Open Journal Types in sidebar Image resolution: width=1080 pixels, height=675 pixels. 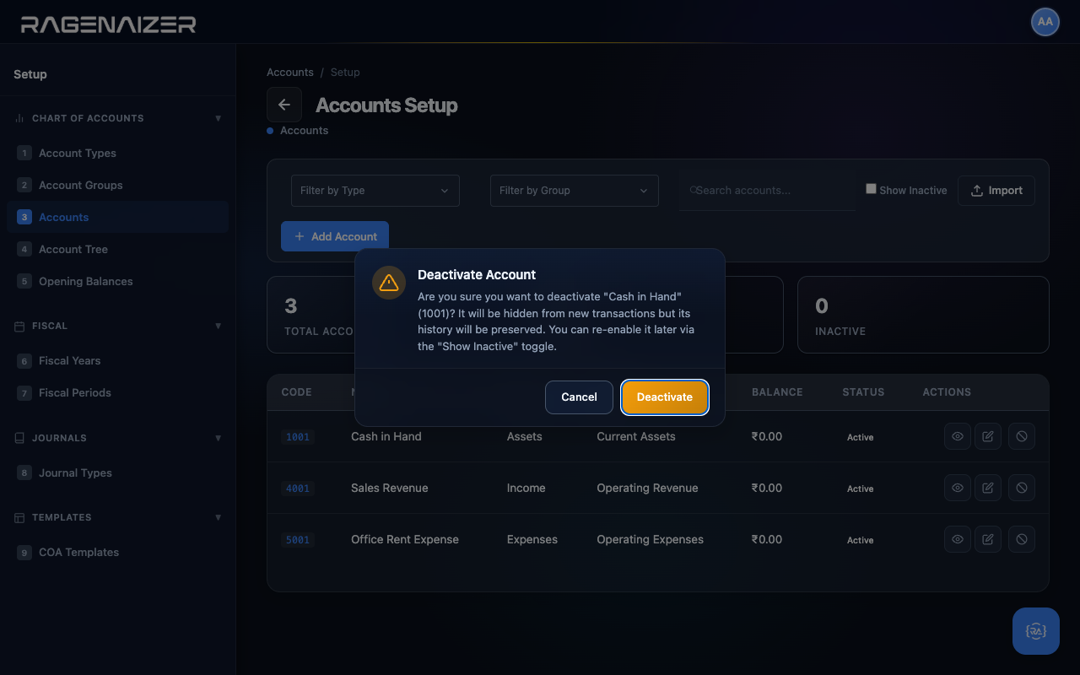[x=118, y=472]
